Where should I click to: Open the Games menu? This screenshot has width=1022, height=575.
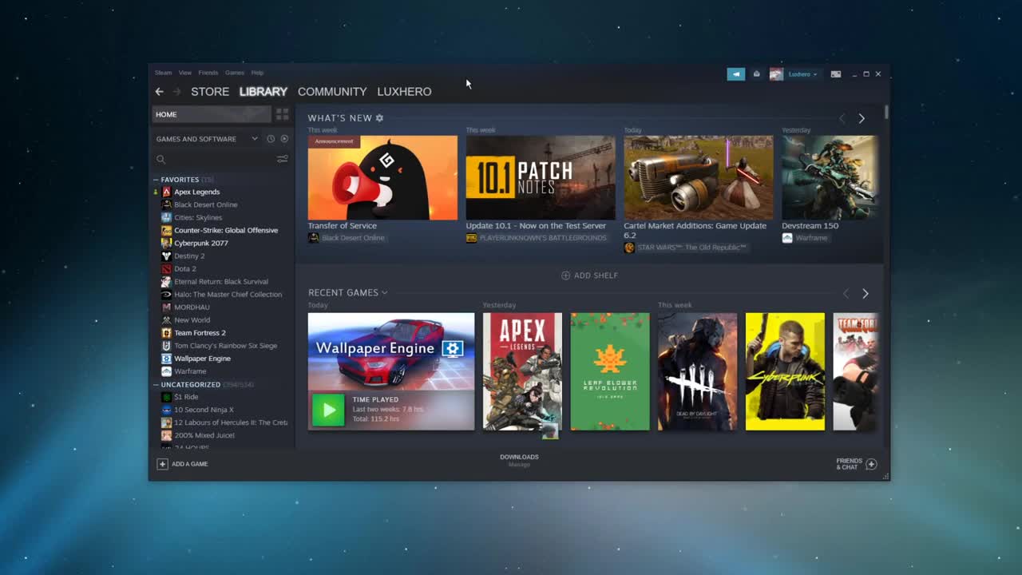pos(235,73)
